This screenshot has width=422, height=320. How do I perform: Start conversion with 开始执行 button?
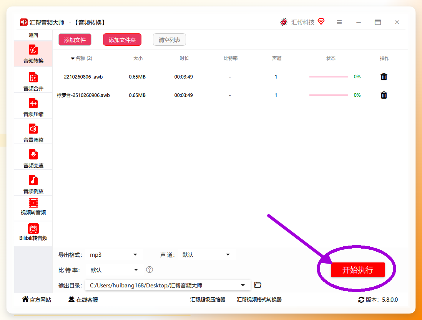(358, 270)
